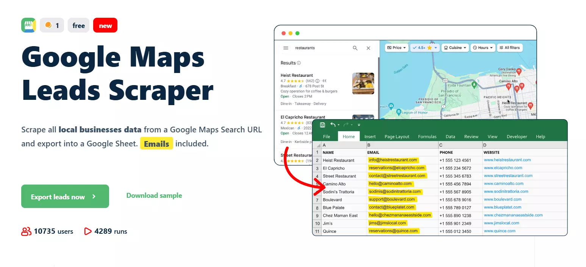
Task: Open the Hours filter dropdown
Action: click(483, 48)
